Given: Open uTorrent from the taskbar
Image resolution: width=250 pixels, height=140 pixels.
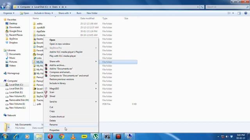Looking at the screenshot, I should coord(96,136).
